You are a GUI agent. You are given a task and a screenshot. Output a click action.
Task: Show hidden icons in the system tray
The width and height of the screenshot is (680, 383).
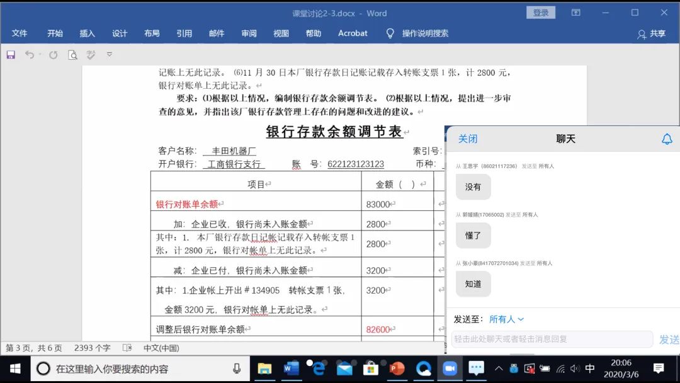coord(499,369)
